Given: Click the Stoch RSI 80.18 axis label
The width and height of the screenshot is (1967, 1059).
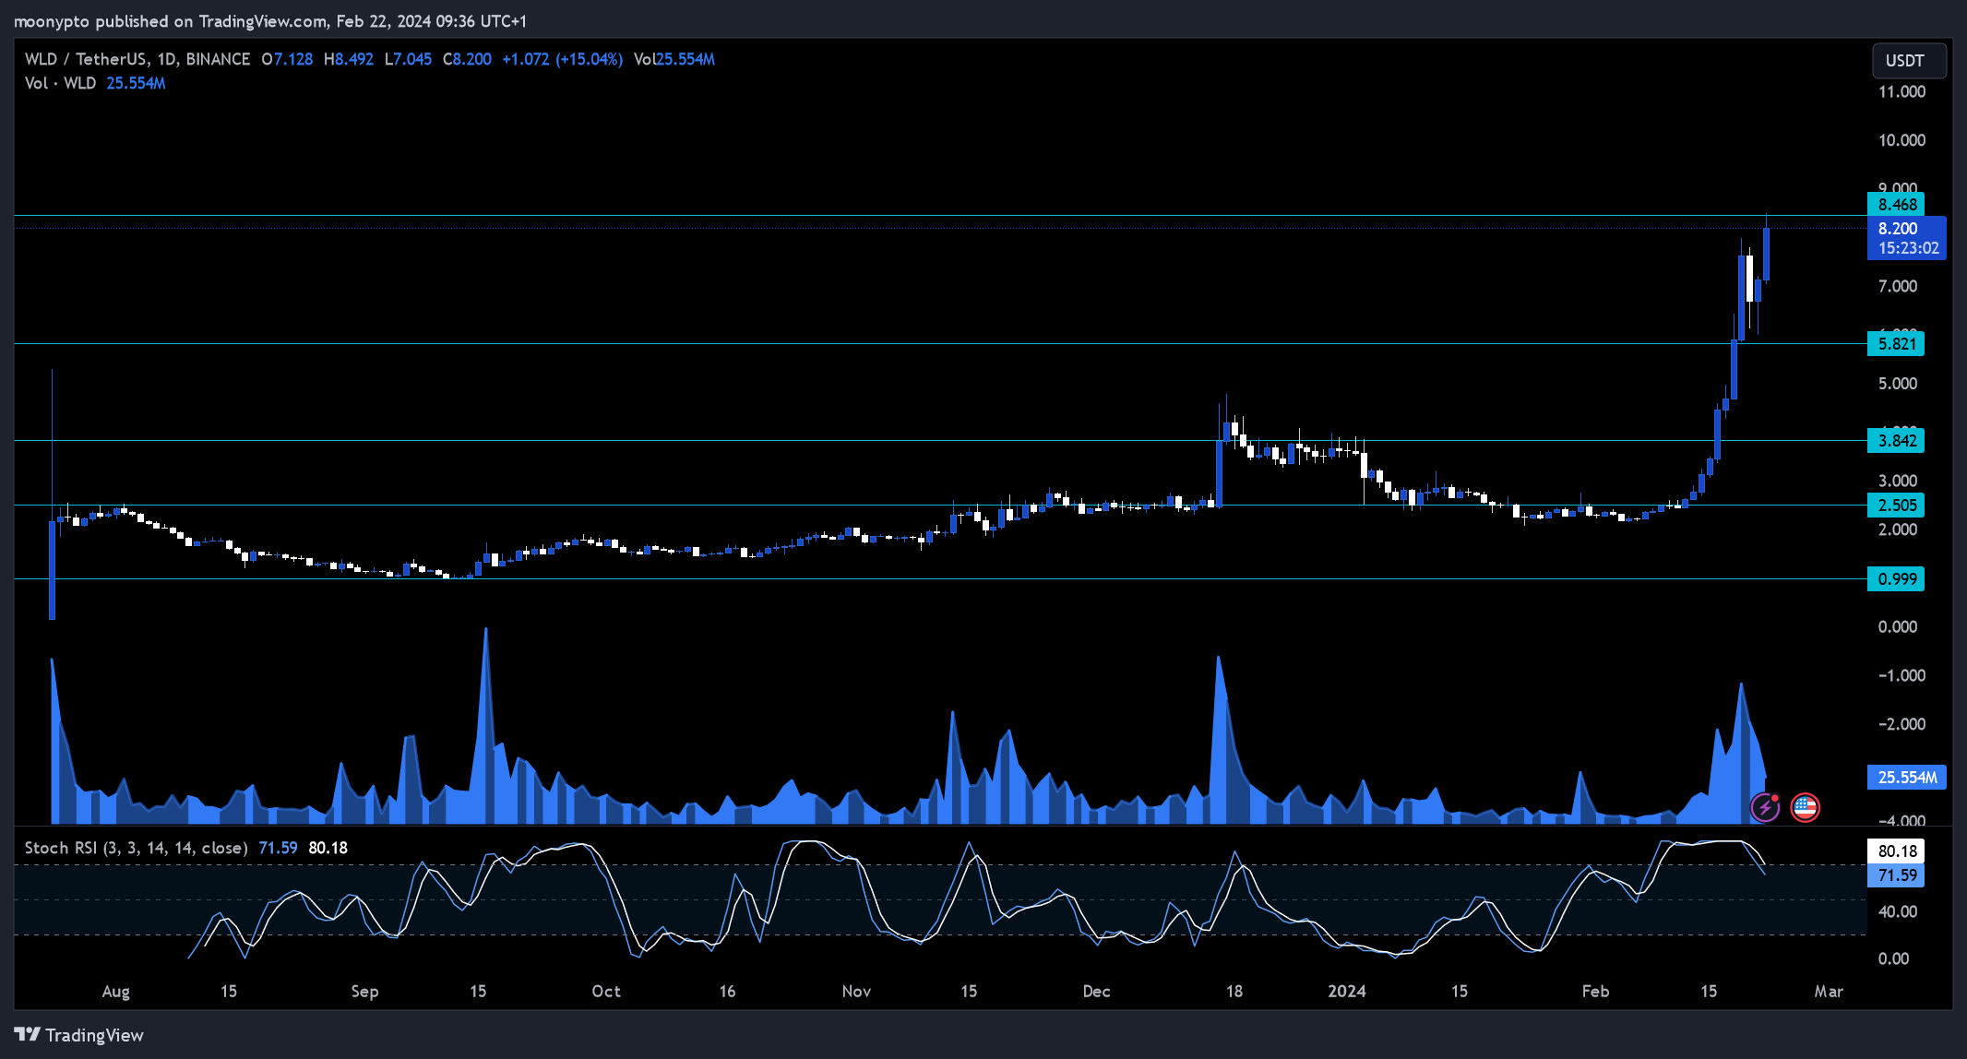Looking at the screenshot, I should (x=1895, y=851).
